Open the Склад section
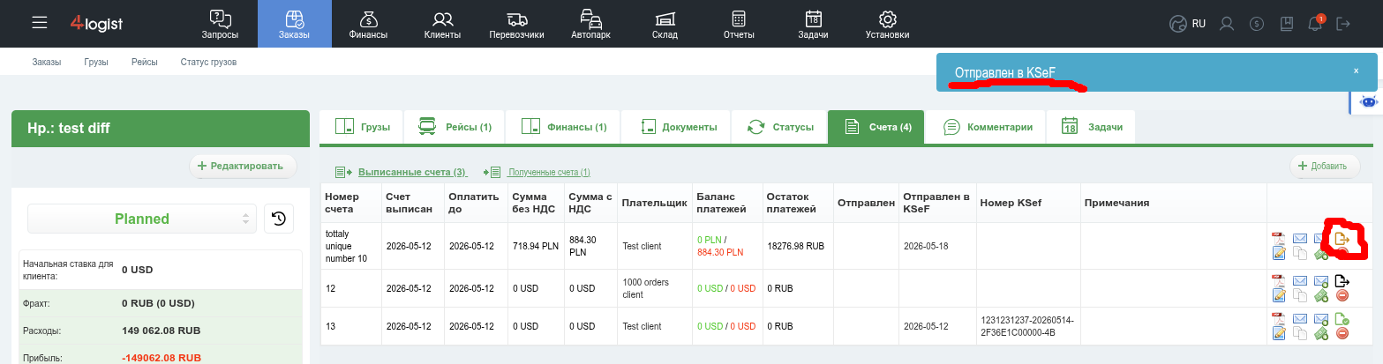 (x=665, y=24)
